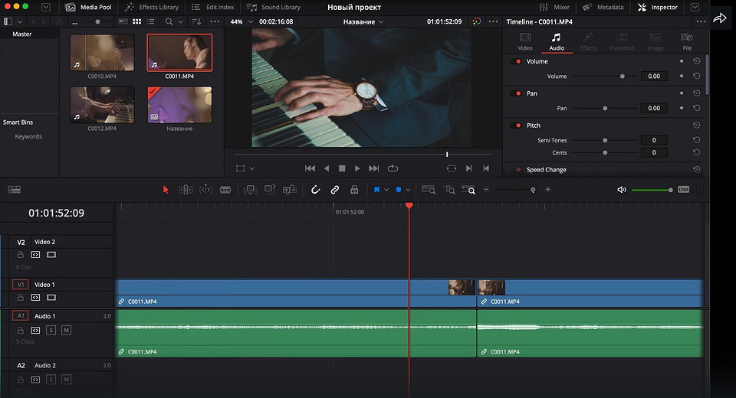Click Full Extent Zoom icon
Image resolution: width=736 pixels, height=398 pixels.
click(x=428, y=189)
